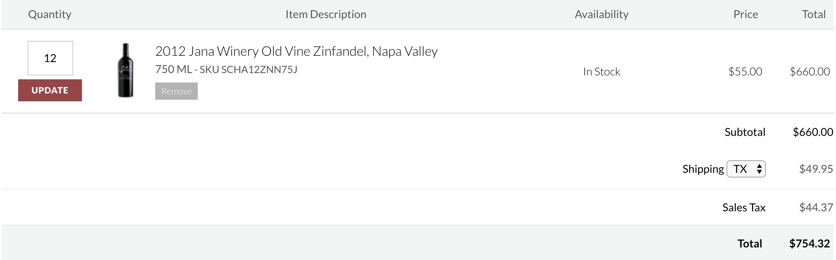Image resolution: width=836 pixels, height=260 pixels.
Task: Open the shipping state dropdown showing TX
Action: 746,169
